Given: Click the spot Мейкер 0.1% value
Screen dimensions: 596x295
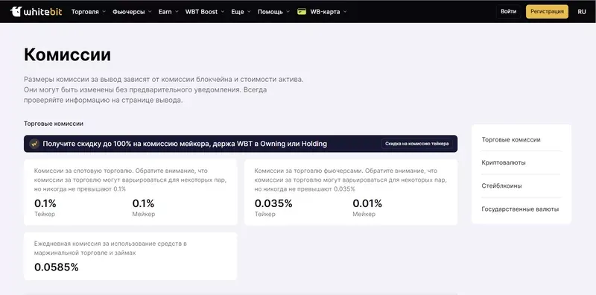Looking at the screenshot, I should coord(143,204).
